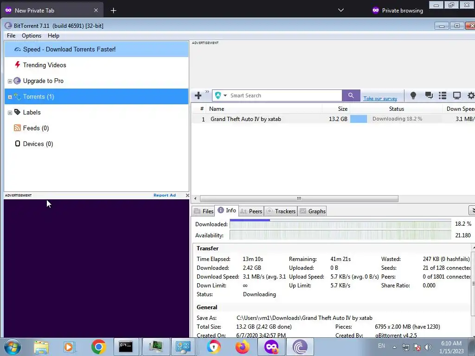Viewport: 475px width, 356px height.
Task: Click the Save As path text
Action: click(x=304, y=318)
